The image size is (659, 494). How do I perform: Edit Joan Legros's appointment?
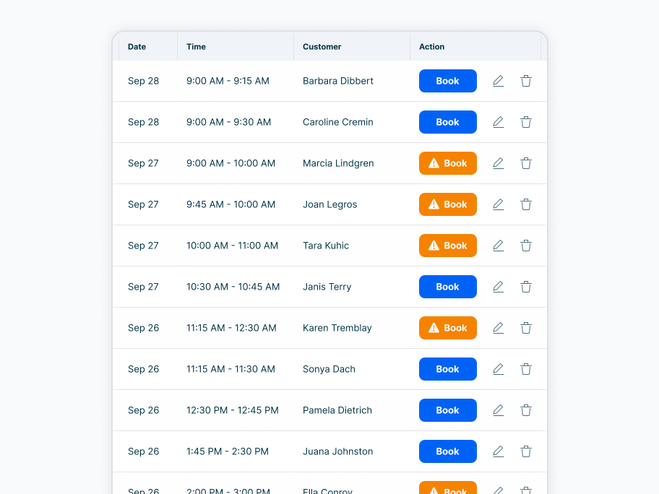click(498, 204)
